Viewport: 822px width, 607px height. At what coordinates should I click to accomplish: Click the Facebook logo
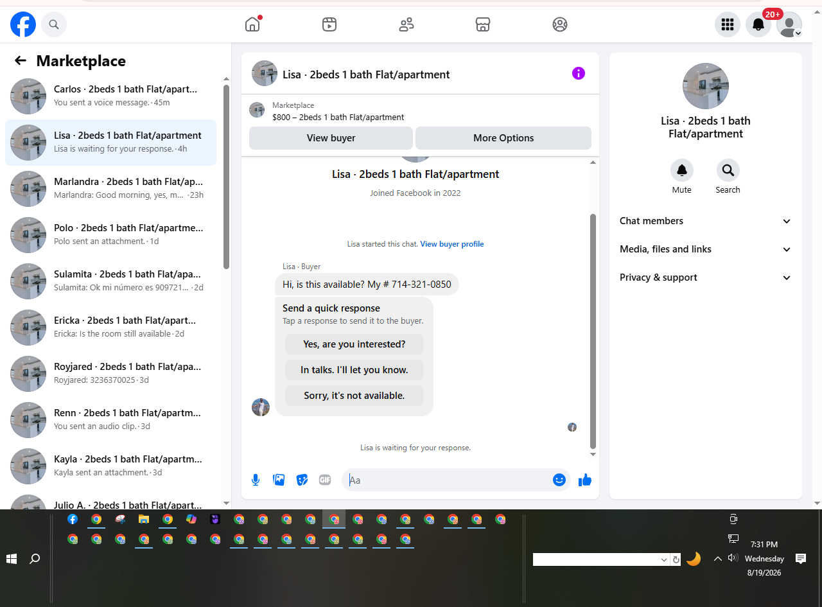click(x=23, y=24)
